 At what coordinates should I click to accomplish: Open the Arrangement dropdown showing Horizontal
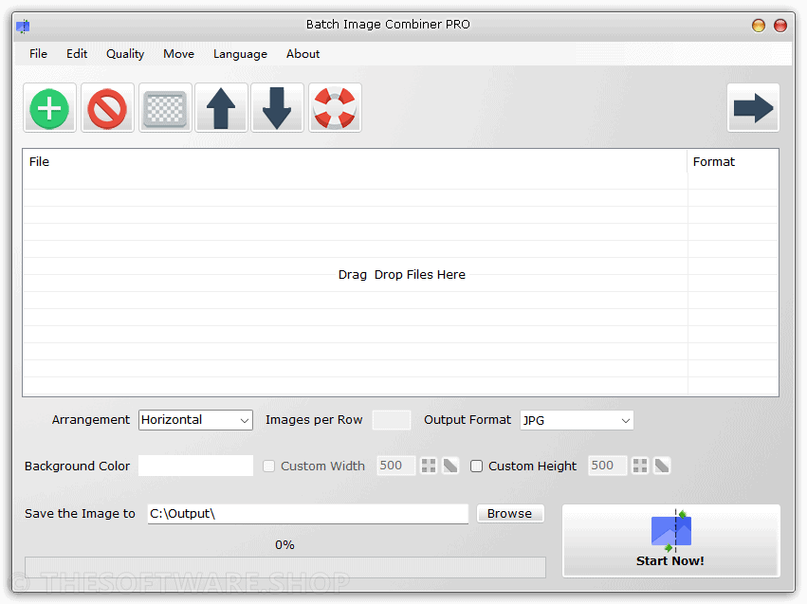(195, 420)
